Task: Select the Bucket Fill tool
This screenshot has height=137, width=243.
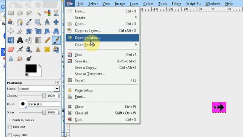Action: click(29, 40)
